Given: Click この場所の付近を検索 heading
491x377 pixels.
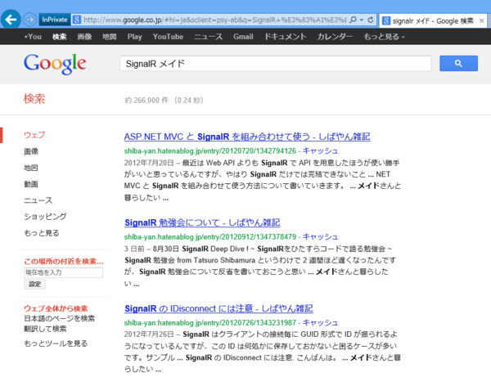Looking at the screenshot, I should 64,261.
